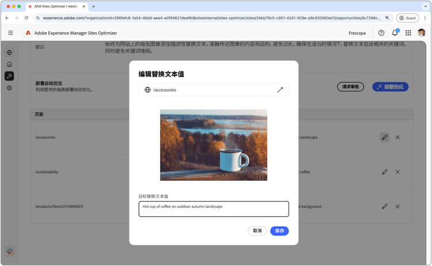Image resolution: width=432 pixels, height=266 pixels.
Task: Dismiss the /accessories row with X
Action: 397,137
